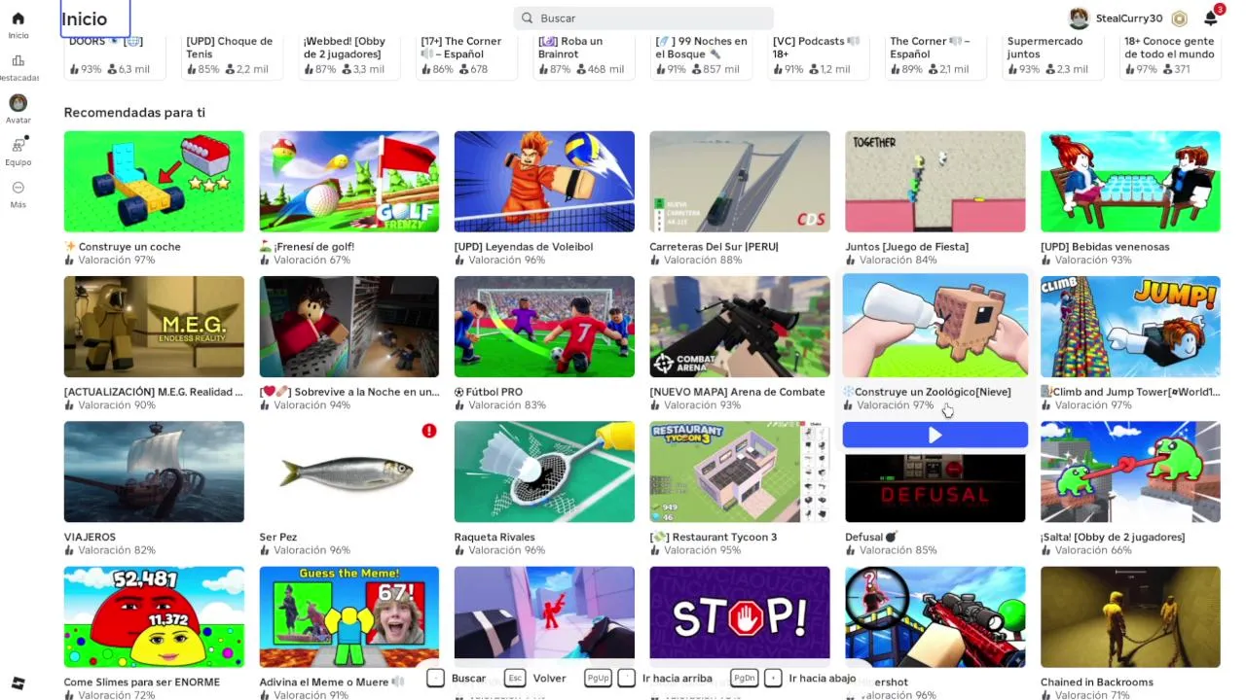The image size is (1246, 700).
Task: Open notifications bell icon
Action: (1210, 18)
